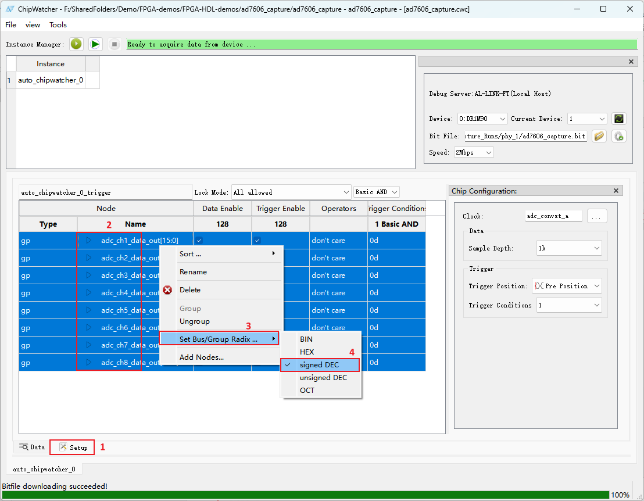644x501 pixels.
Task: Expand the adc_ch3_data_out bus node
Action: [x=89, y=275]
